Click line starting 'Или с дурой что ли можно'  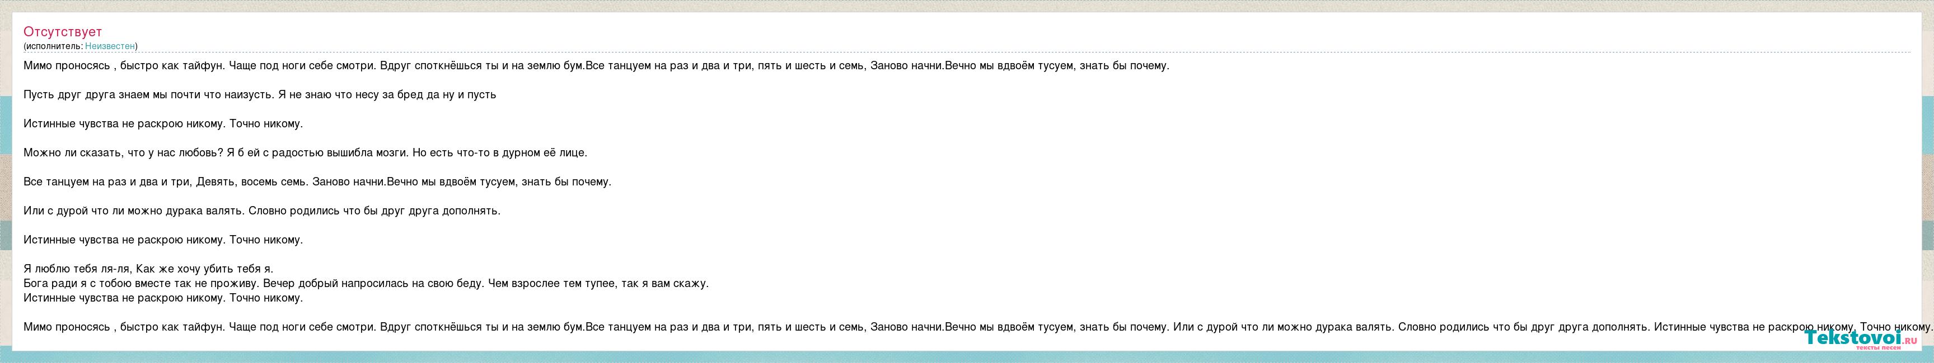point(262,211)
